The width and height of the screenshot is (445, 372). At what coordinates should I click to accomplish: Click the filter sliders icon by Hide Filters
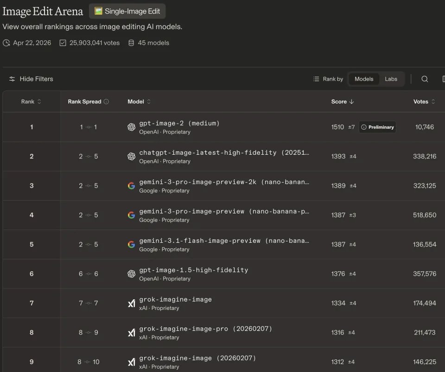pyautogui.click(x=12, y=79)
